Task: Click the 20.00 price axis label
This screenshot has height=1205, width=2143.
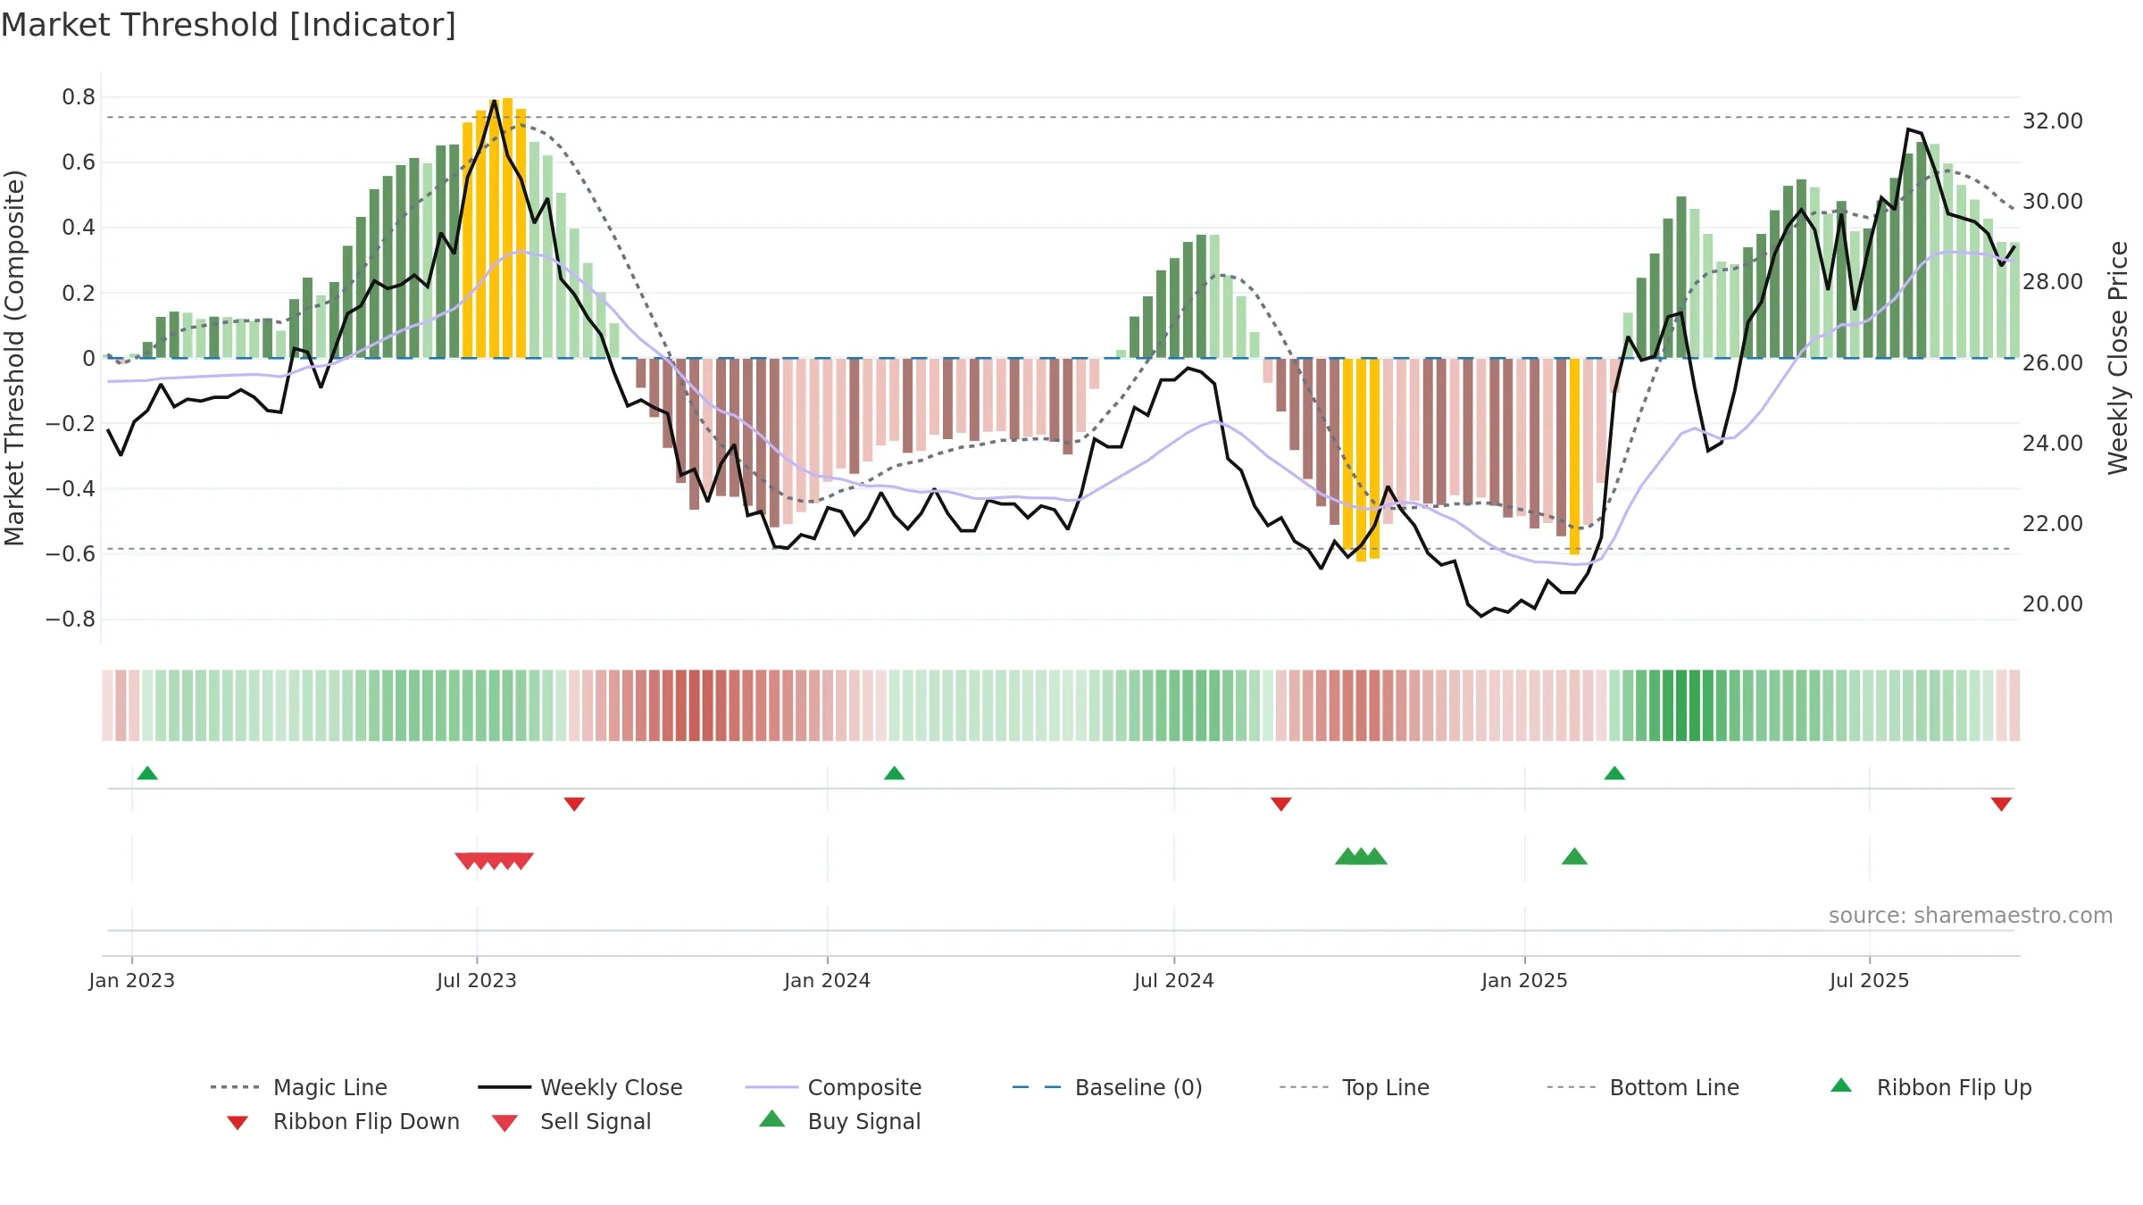Action: tap(2053, 604)
